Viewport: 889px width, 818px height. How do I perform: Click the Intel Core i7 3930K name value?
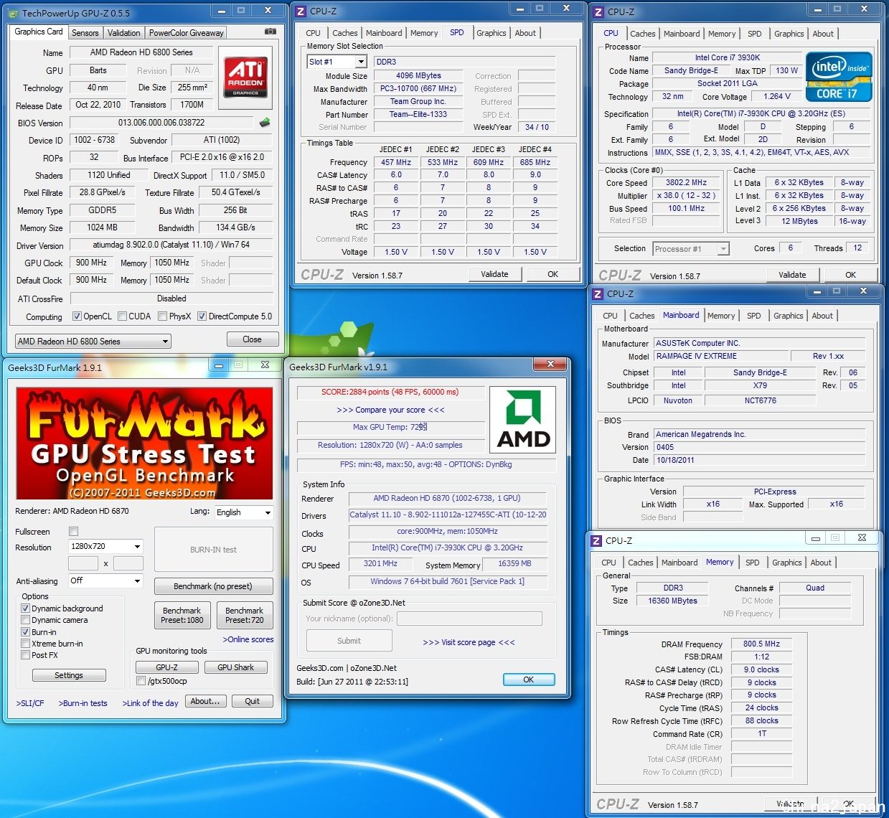coord(727,57)
